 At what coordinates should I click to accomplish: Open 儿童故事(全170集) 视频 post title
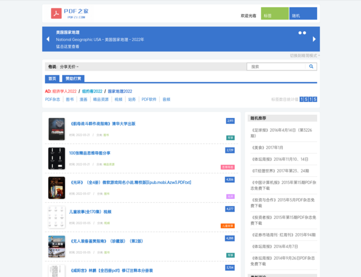click(90, 212)
